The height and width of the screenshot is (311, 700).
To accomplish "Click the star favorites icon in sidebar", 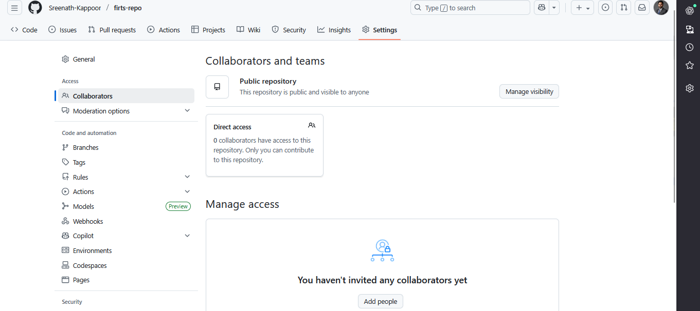I will tap(690, 65).
